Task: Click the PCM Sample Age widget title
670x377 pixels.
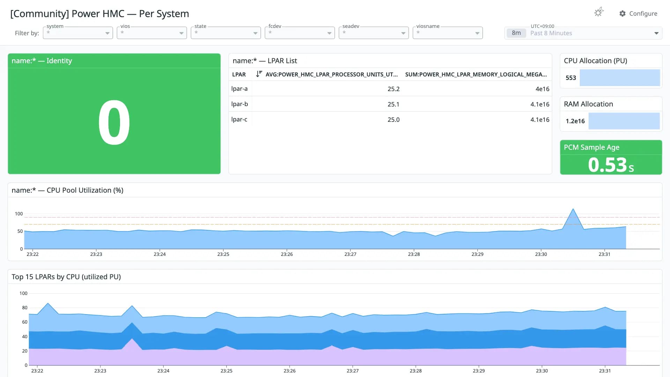Action: [x=591, y=147]
